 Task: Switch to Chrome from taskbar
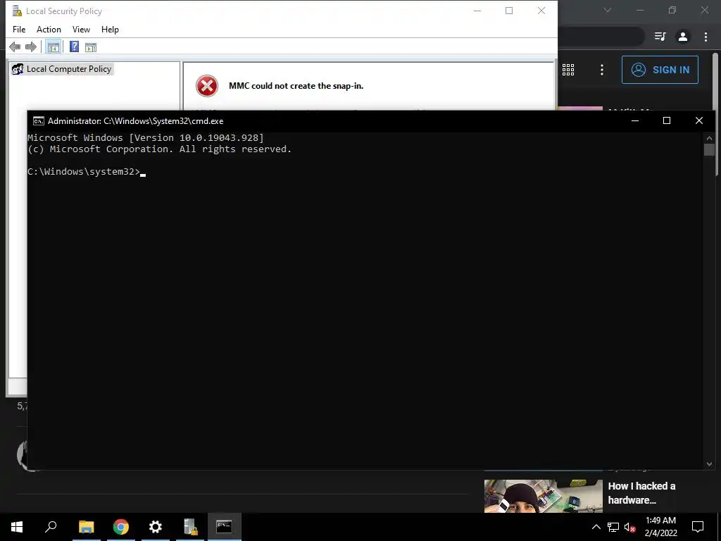point(121,527)
